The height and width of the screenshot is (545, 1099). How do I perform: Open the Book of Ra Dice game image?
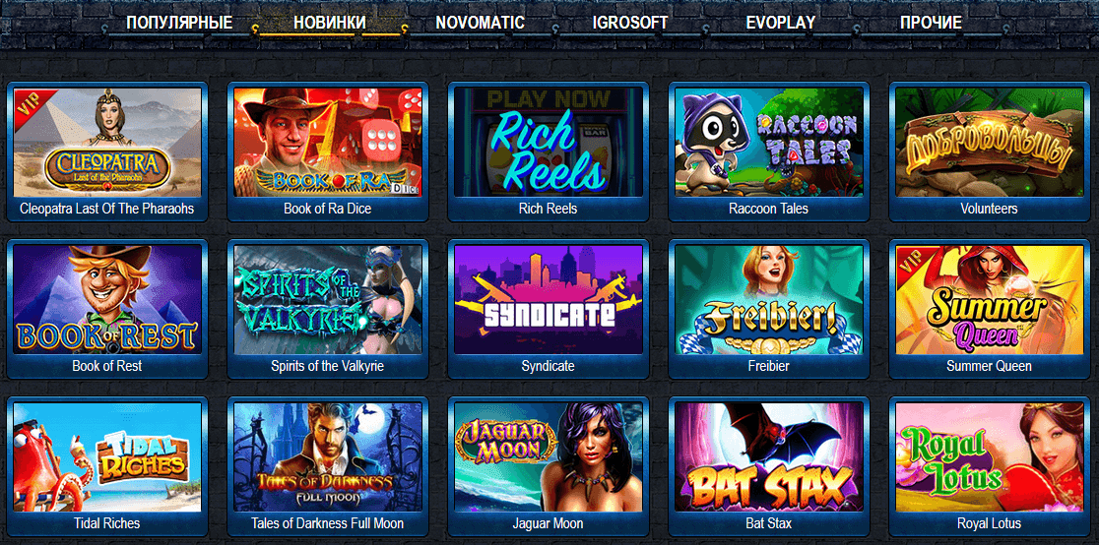coord(328,143)
